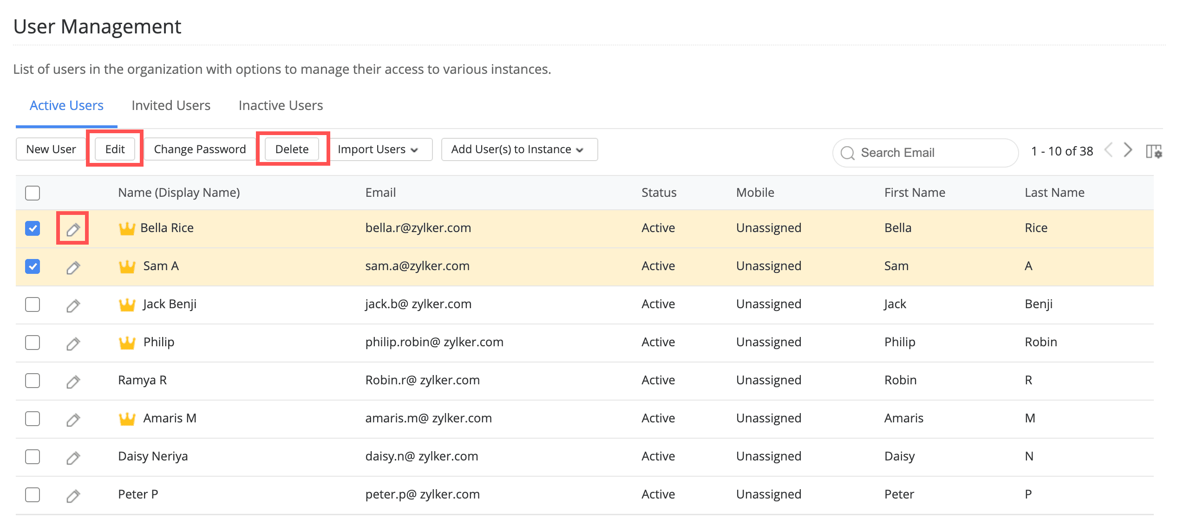Toggle the select-all header checkbox

[x=33, y=193]
